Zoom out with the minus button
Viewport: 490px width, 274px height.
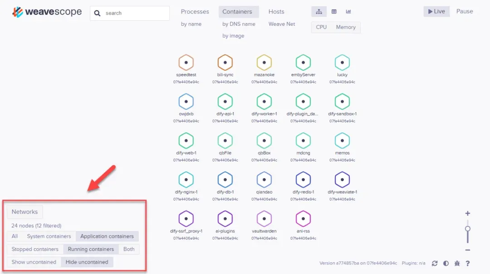point(467,250)
